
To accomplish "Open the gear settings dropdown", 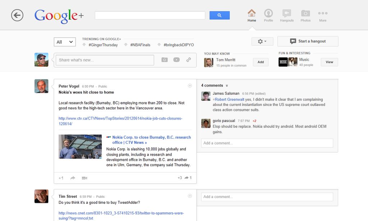I will pos(262,42).
